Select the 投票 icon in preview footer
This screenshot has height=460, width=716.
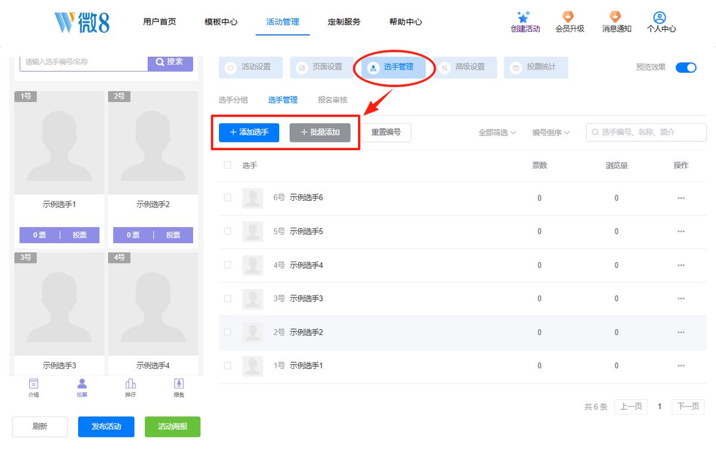pyautogui.click(x=82, y=383)
